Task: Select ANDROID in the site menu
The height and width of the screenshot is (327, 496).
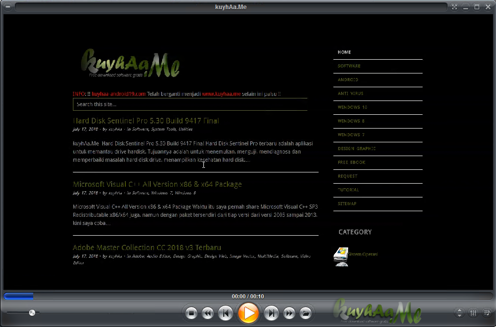Action: (x=348, y=80)
